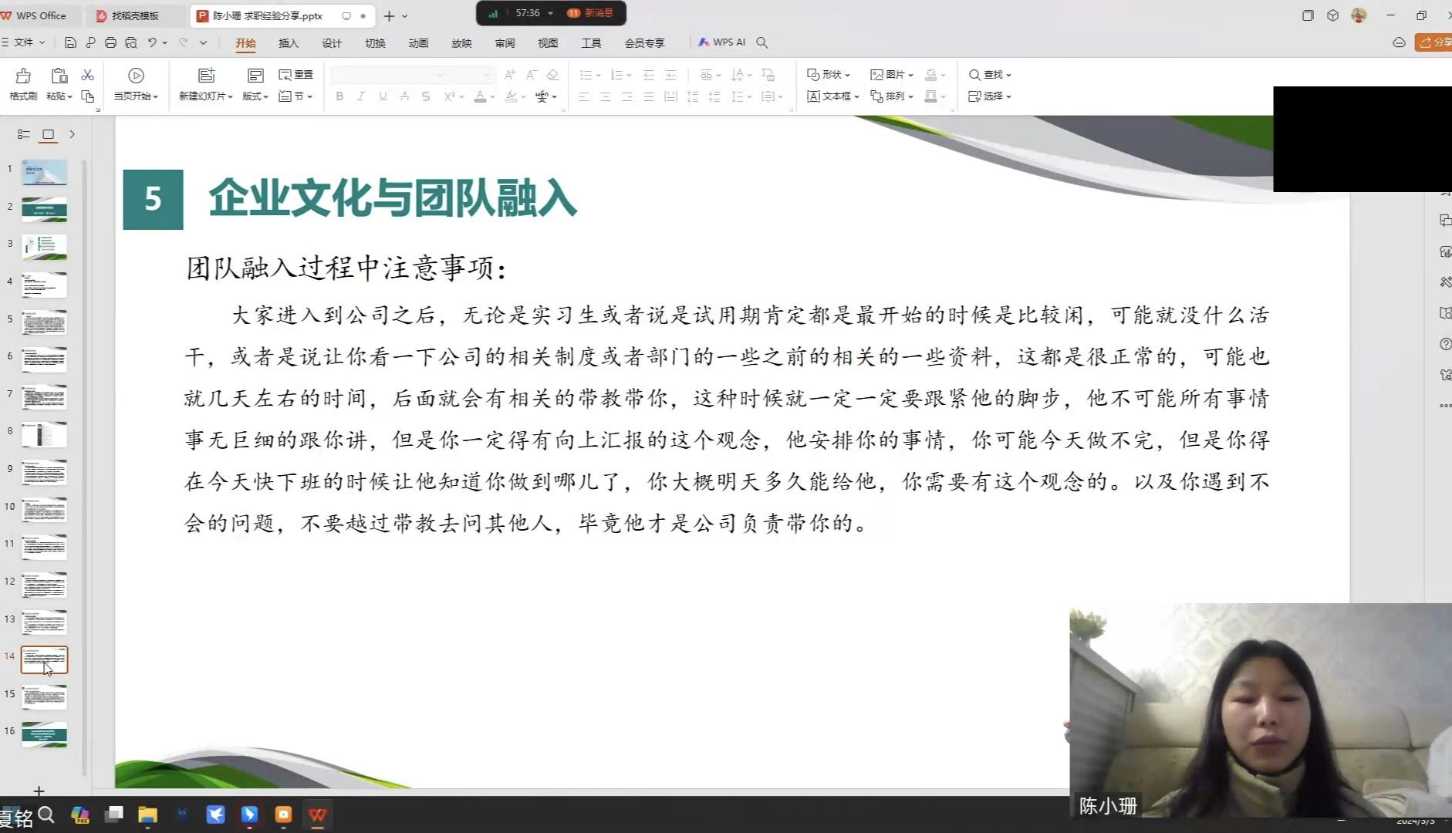Select slide 16 thumbnail
Screen dimensions: 1452x833
point(44,734)
